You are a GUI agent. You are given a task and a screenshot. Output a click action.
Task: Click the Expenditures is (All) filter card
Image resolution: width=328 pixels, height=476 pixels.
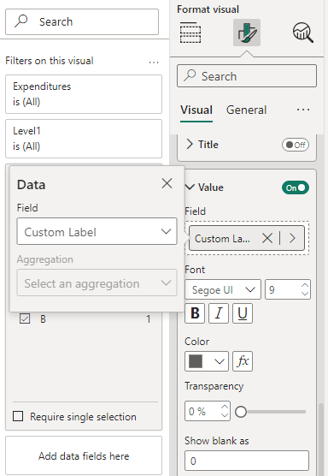point(84,94)
